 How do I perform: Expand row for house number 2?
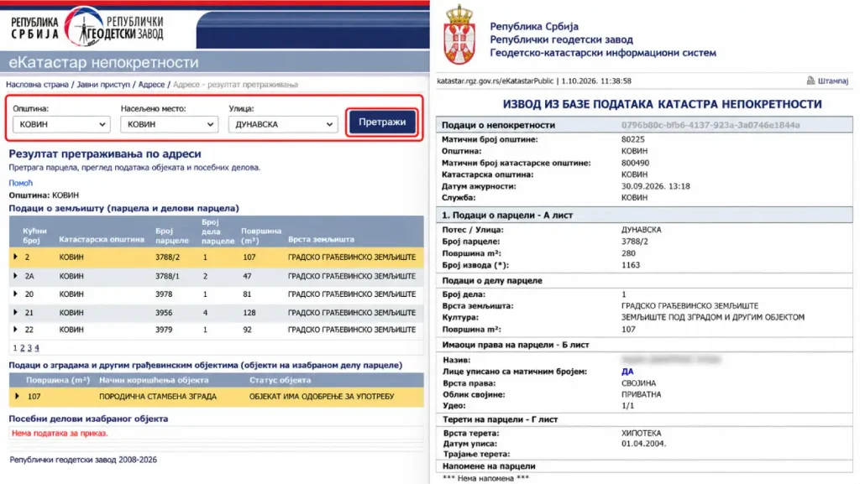pyautogui.click(x=15, y=257)
